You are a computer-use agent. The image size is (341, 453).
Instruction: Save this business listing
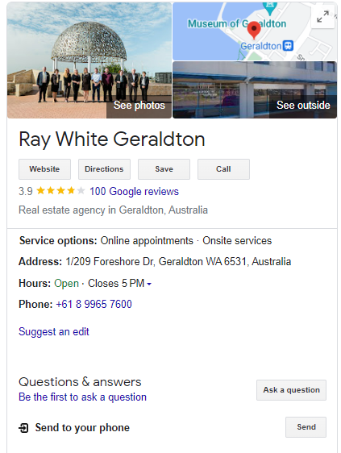pyautogui.click(x=164, y=169)
